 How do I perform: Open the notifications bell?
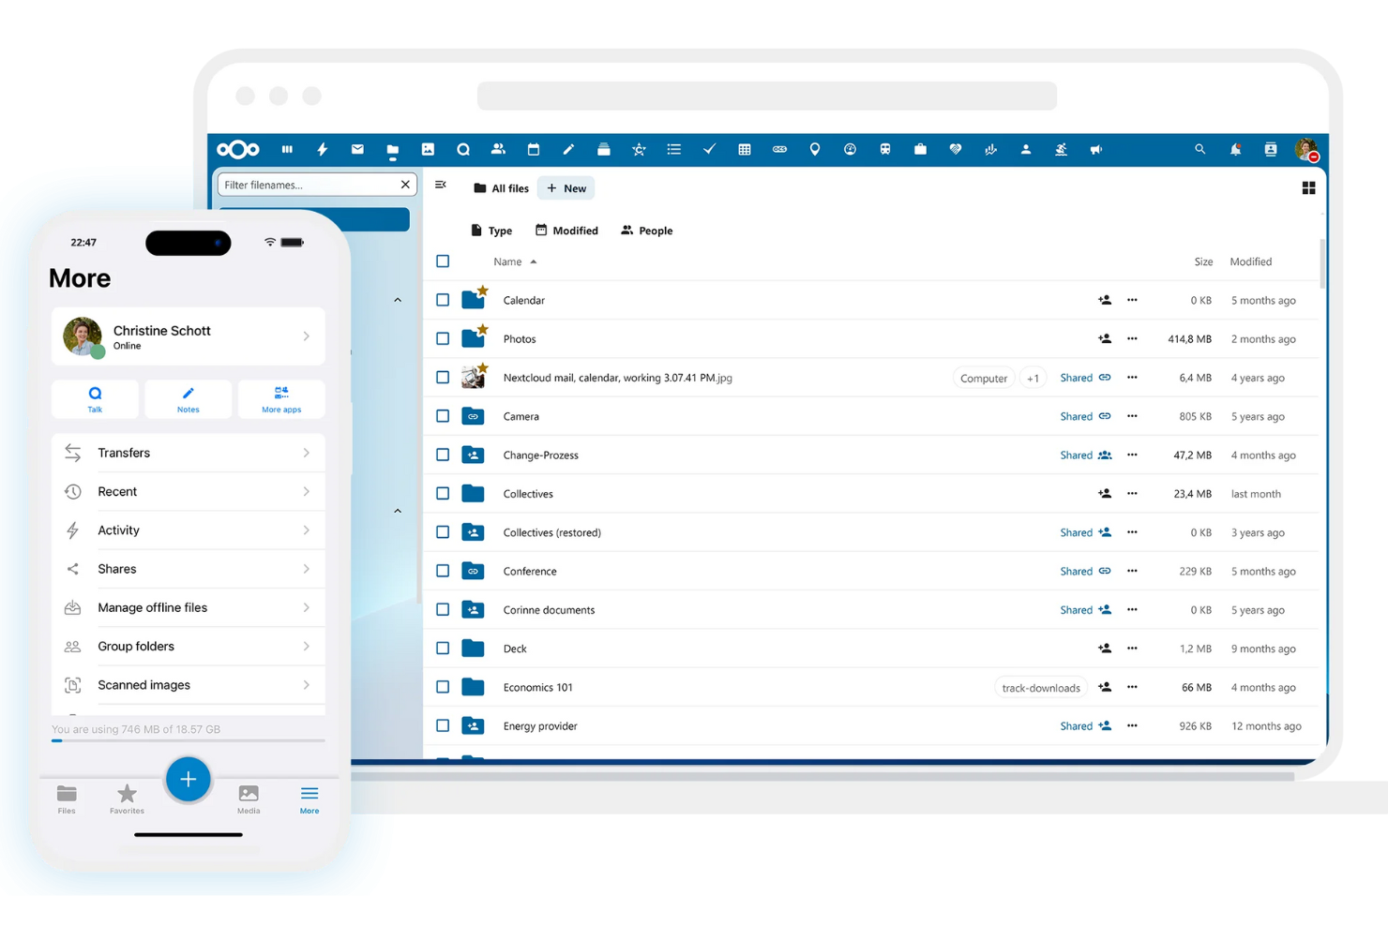point(1235,149)
